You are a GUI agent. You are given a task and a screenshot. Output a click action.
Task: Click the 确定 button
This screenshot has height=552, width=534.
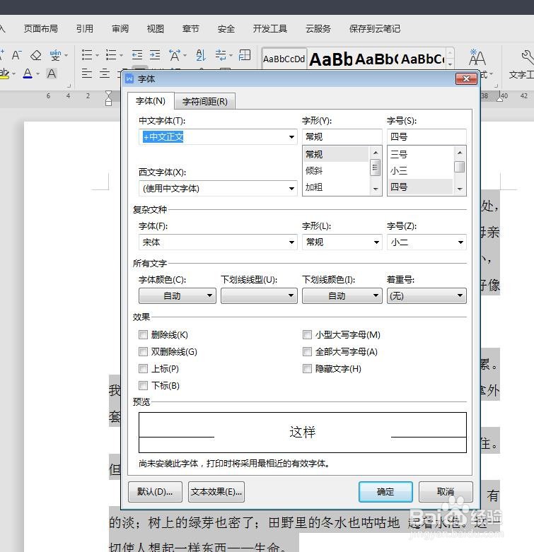pyautogui.click(x=385, y=492)
